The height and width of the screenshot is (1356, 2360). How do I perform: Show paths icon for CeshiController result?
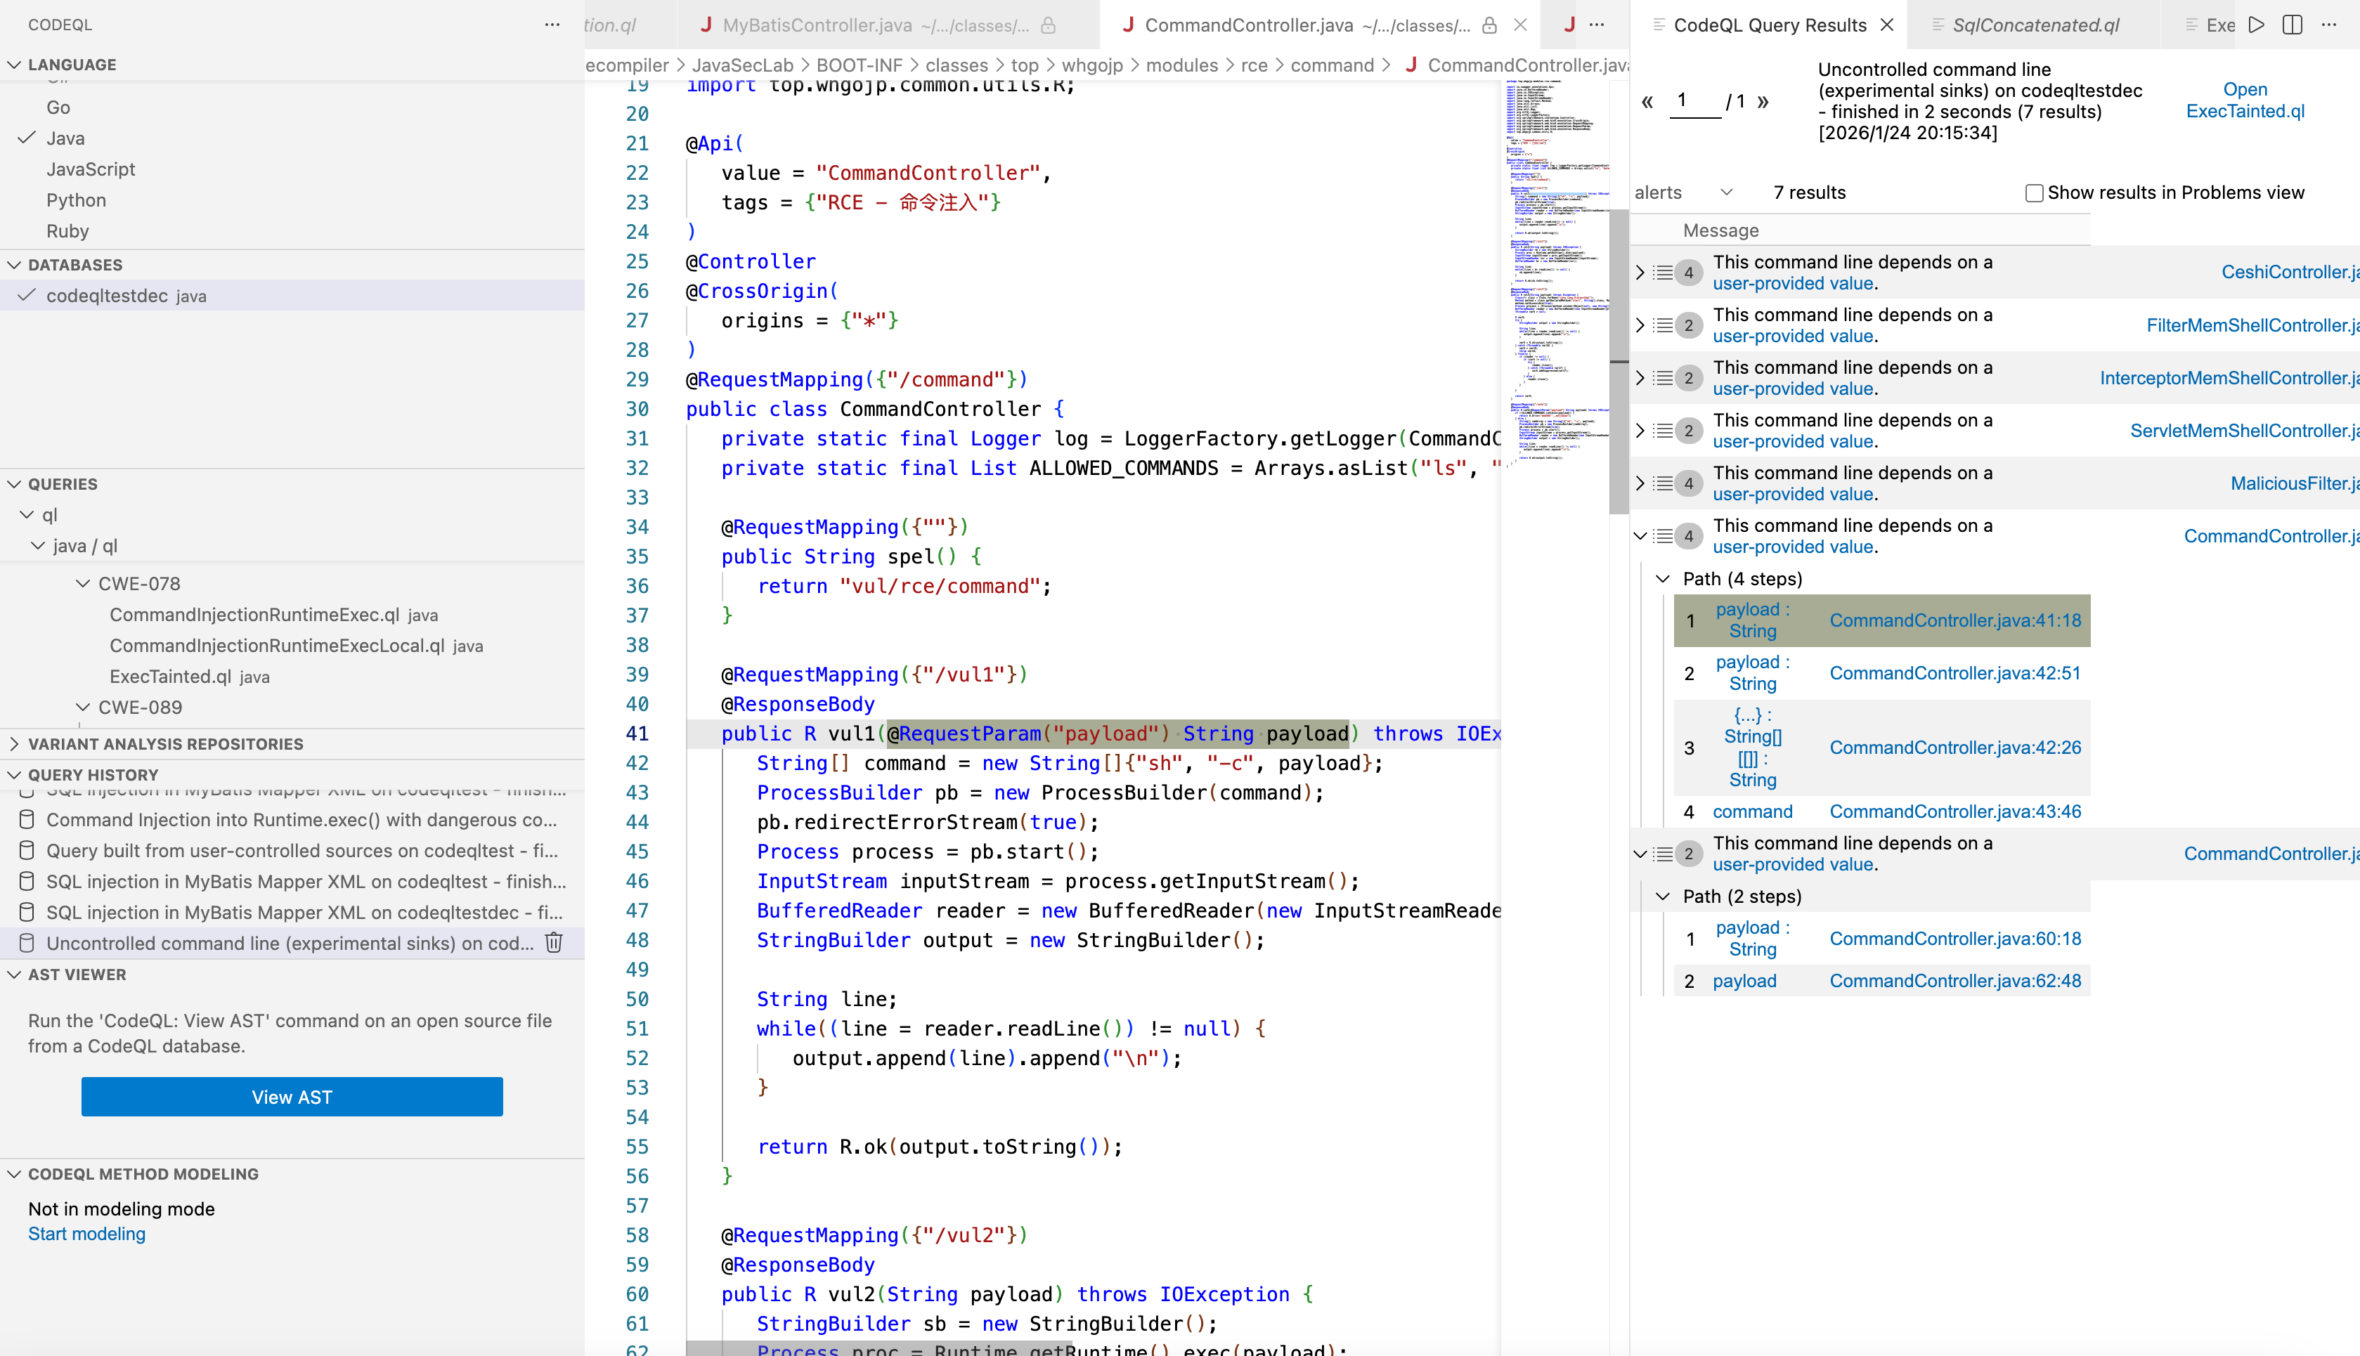coord(1664,272)
